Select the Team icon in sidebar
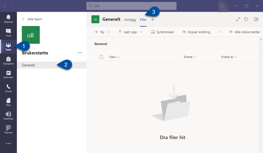 8,47
